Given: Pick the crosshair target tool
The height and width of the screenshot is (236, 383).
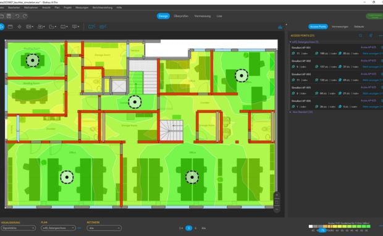Looking at the screenshot, I should coord(19,27).
